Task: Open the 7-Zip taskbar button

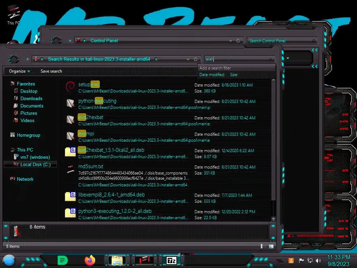Action: coord(172,260)
